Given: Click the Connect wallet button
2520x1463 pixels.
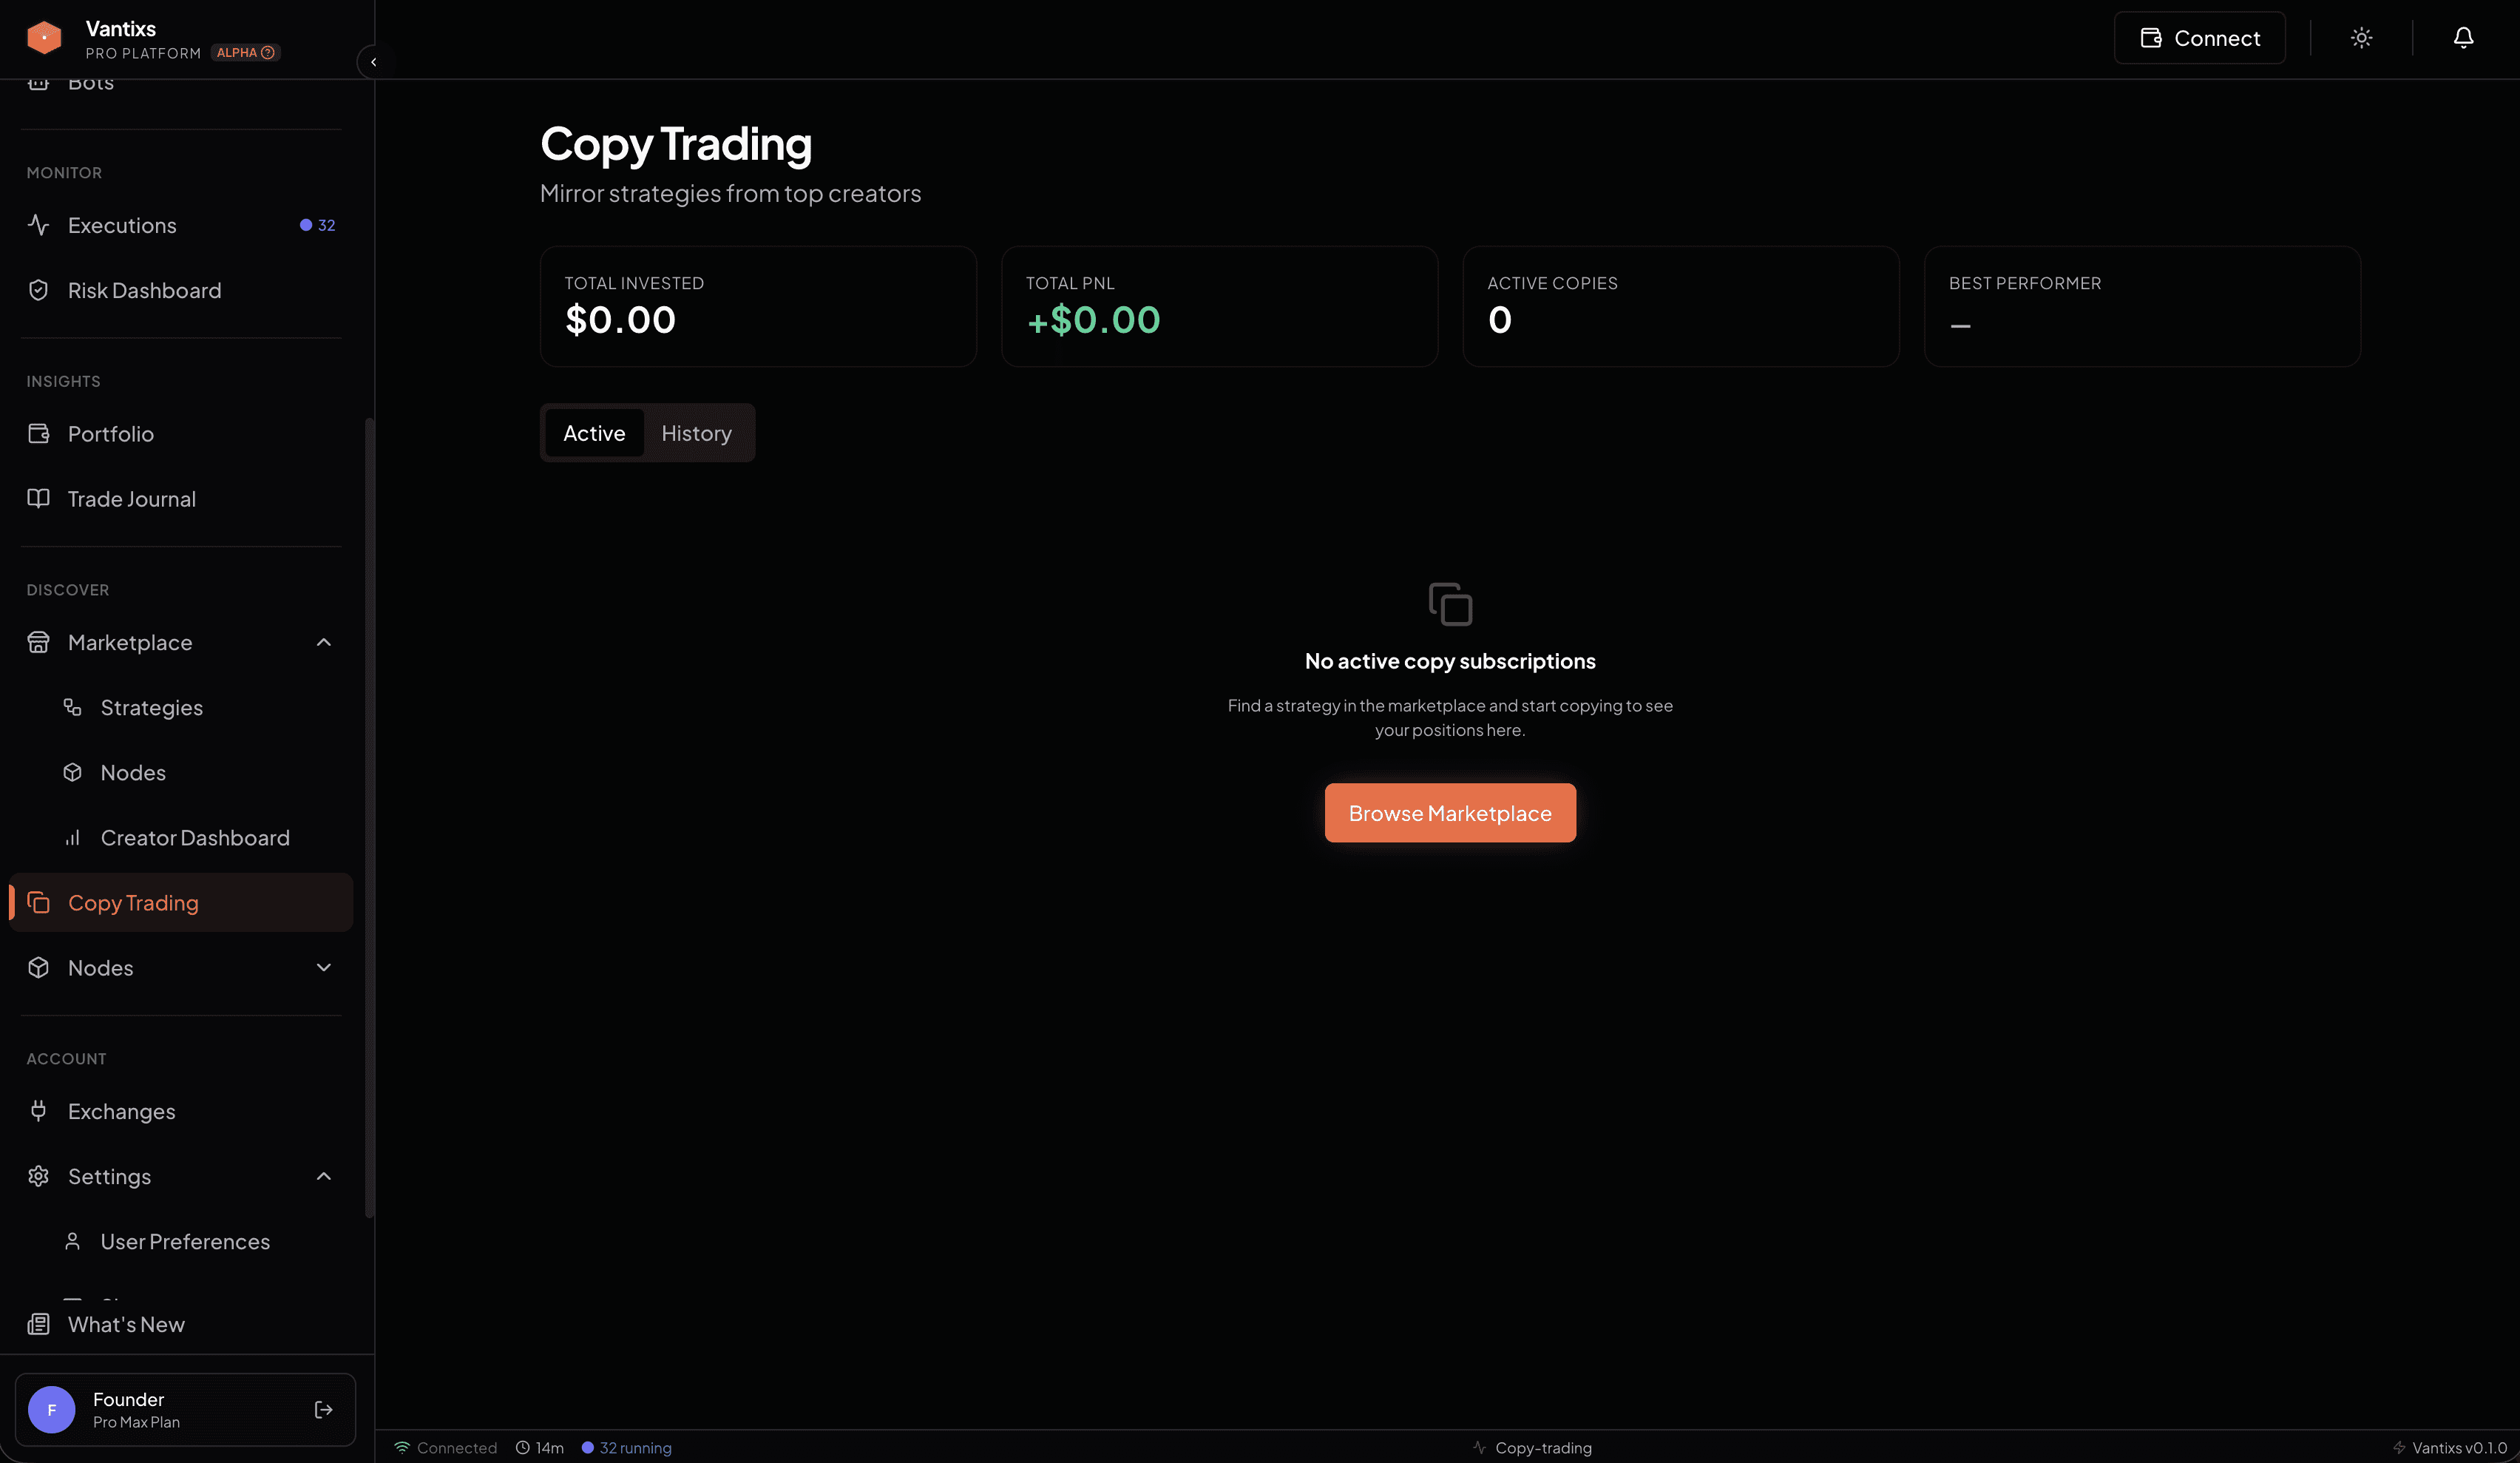Looking at the screenshot, I should [2199, 37].
